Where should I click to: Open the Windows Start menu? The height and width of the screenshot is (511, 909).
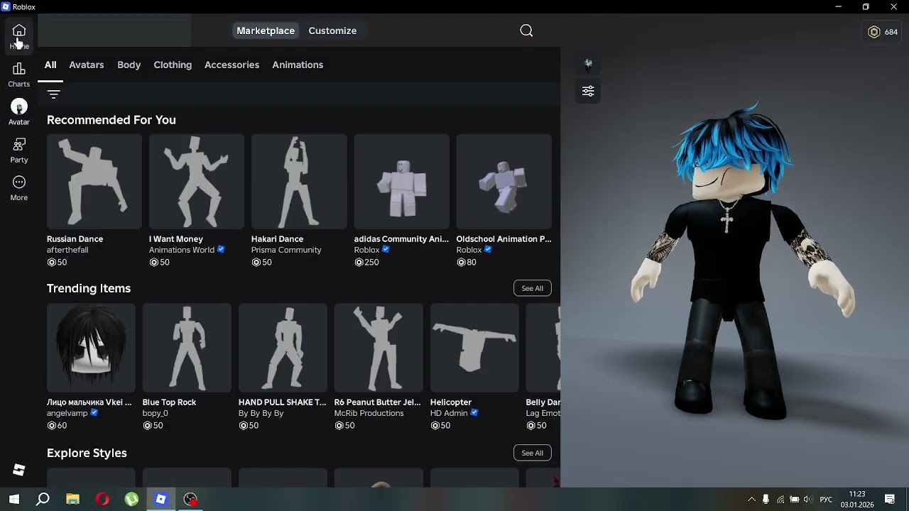13,500
